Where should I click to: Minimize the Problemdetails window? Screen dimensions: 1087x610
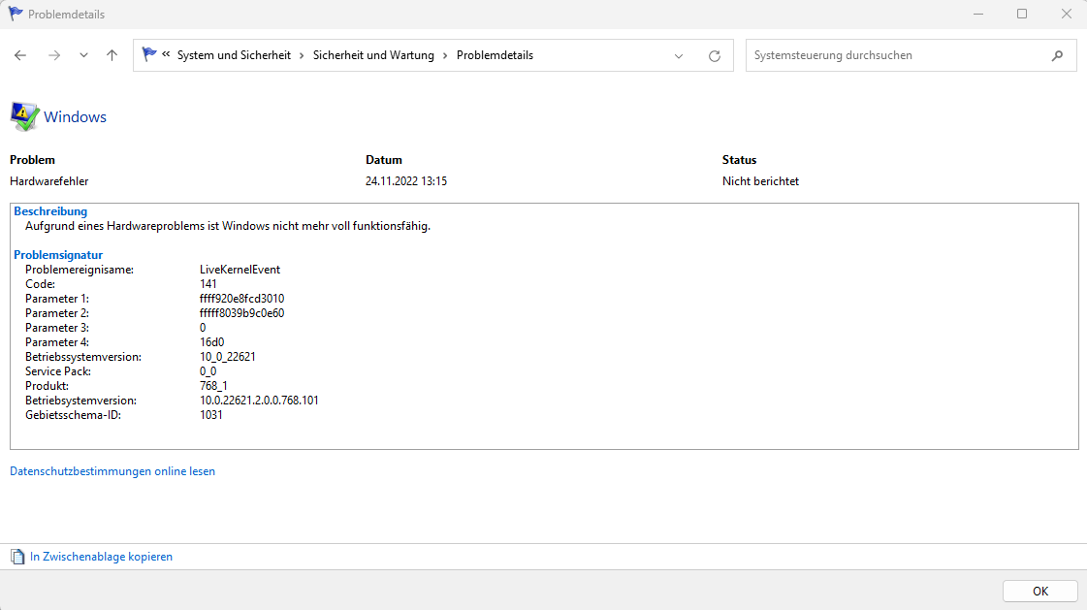point(978,14)
